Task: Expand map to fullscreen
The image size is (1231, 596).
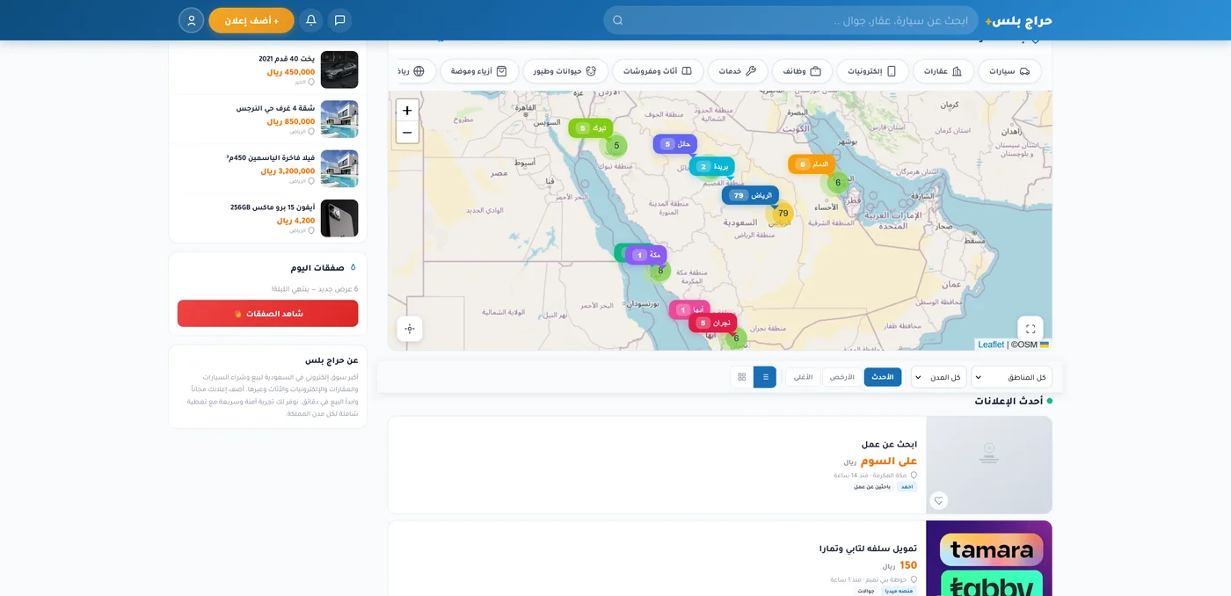Action: pos(1031,329)
